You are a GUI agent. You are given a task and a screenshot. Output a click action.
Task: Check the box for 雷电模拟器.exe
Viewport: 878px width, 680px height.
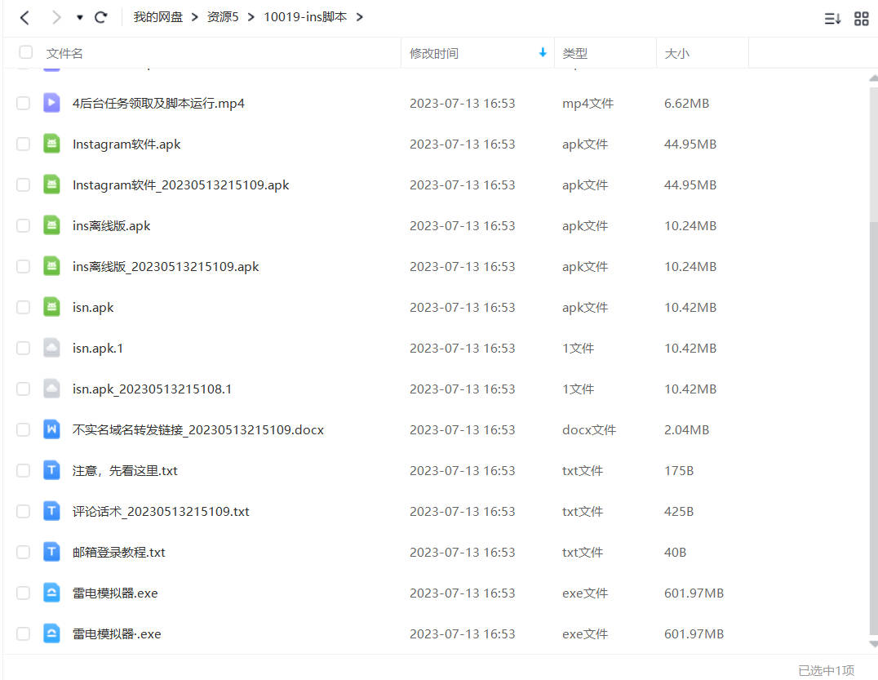23,593
